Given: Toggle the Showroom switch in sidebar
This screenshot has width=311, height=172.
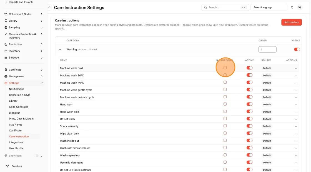Looking at the screenshot, I should pyautogui.click(x=36, y=156).
